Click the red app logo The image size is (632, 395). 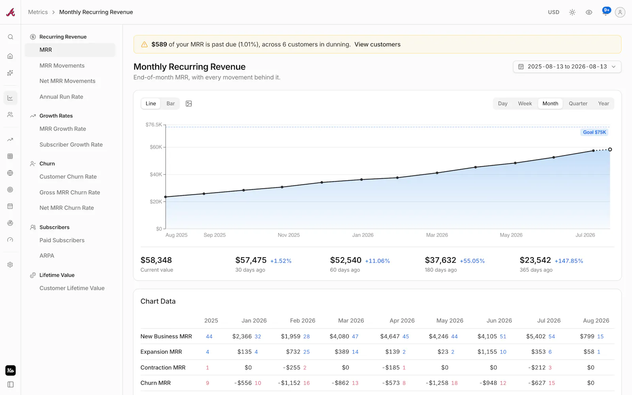[x=11, y=12]
